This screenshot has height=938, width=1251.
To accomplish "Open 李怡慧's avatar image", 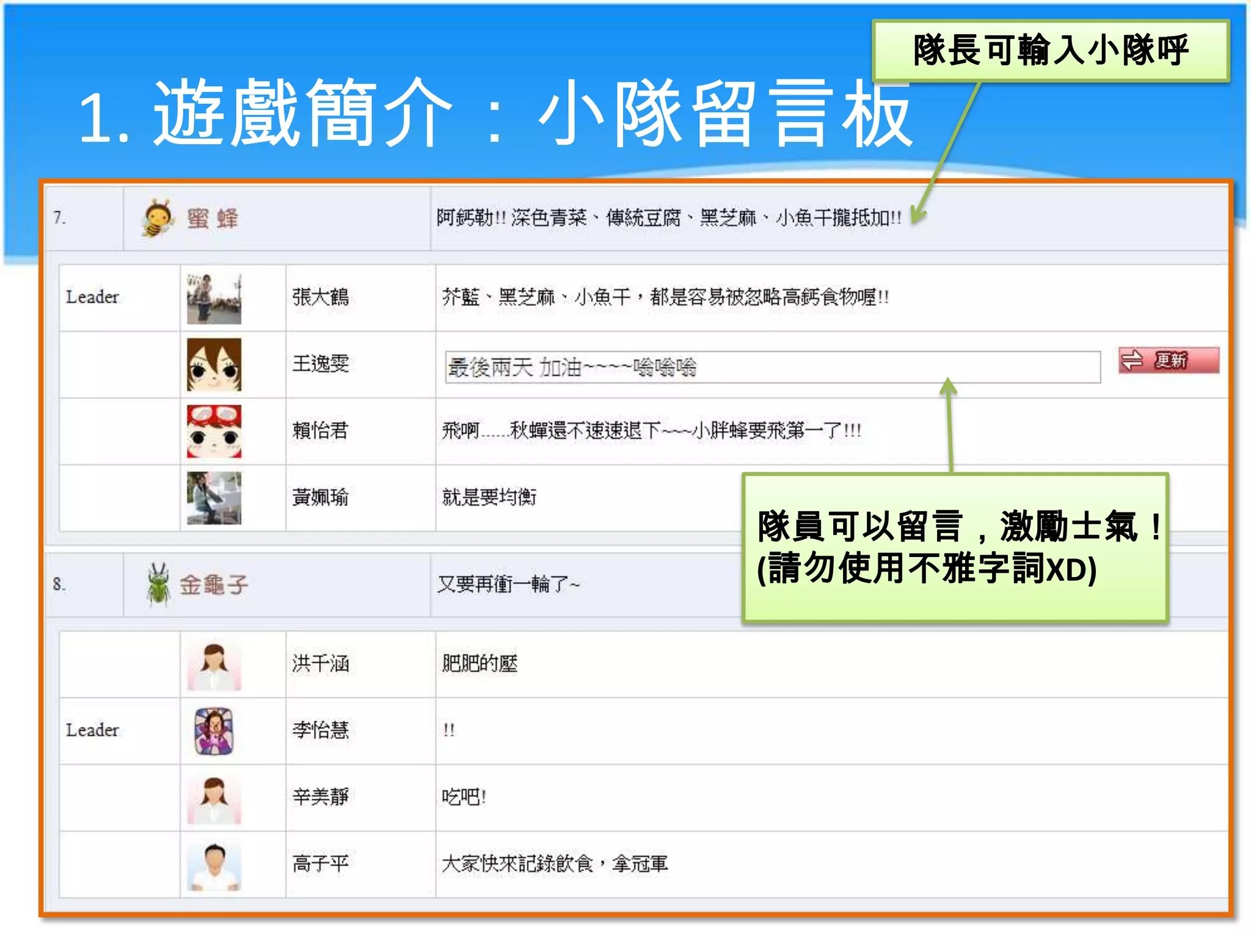I will tap(214, 731).
